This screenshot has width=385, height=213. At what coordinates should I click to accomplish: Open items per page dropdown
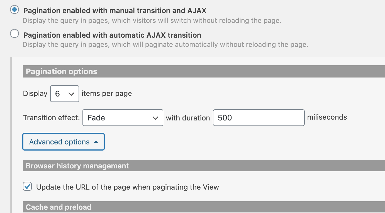pyautogui.click(x=65, y=94)
